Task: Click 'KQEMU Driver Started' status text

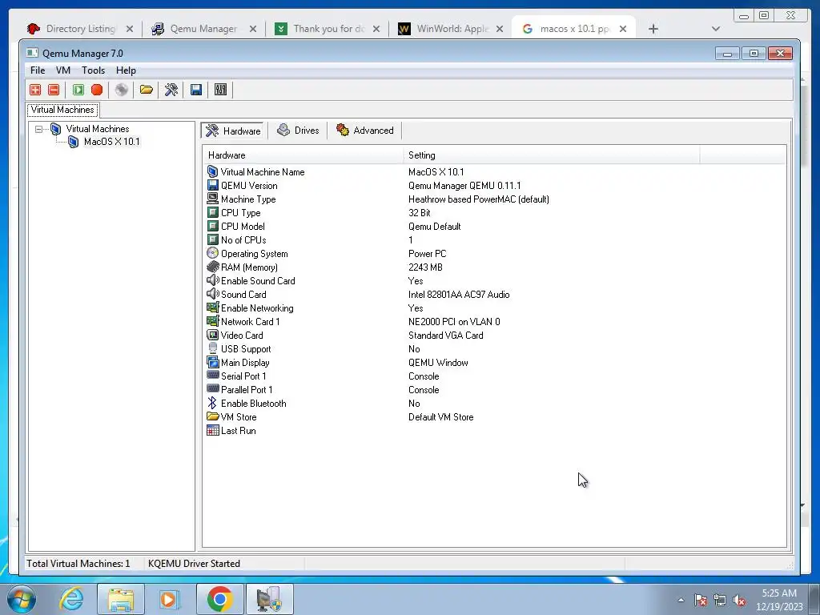Action: point(194,563)
